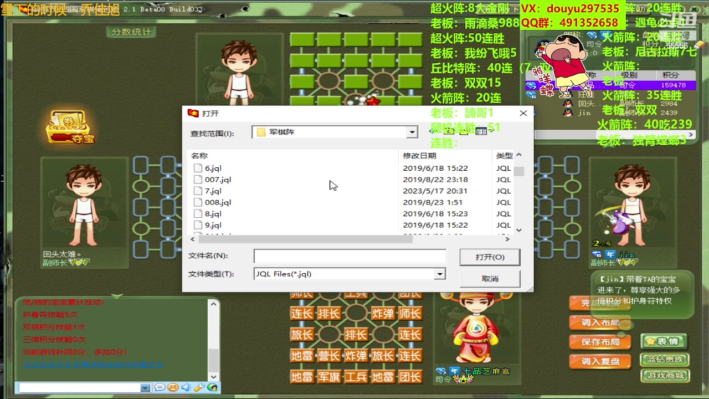Click the top opponent player avatar
Screen dimensions: 709x399
[x=239, y=72]
